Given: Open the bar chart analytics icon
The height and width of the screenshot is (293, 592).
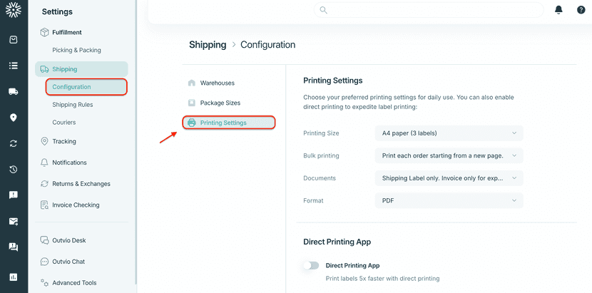Looking at the screenshot, I should click(14, 277).
